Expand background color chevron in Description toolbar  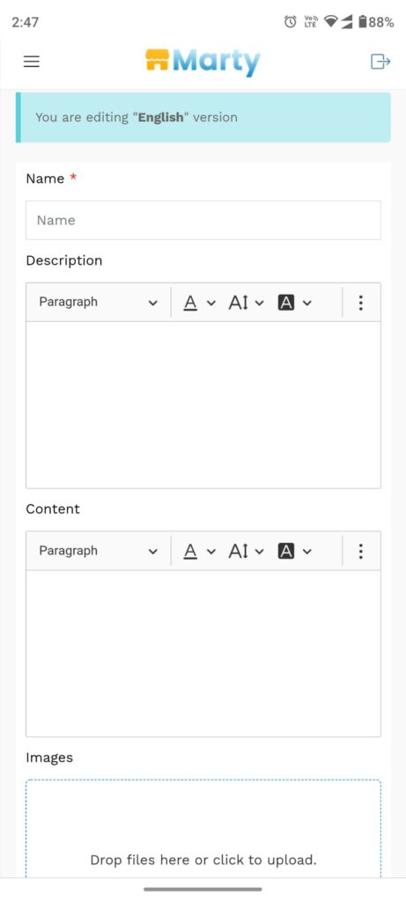coord(307,303)
